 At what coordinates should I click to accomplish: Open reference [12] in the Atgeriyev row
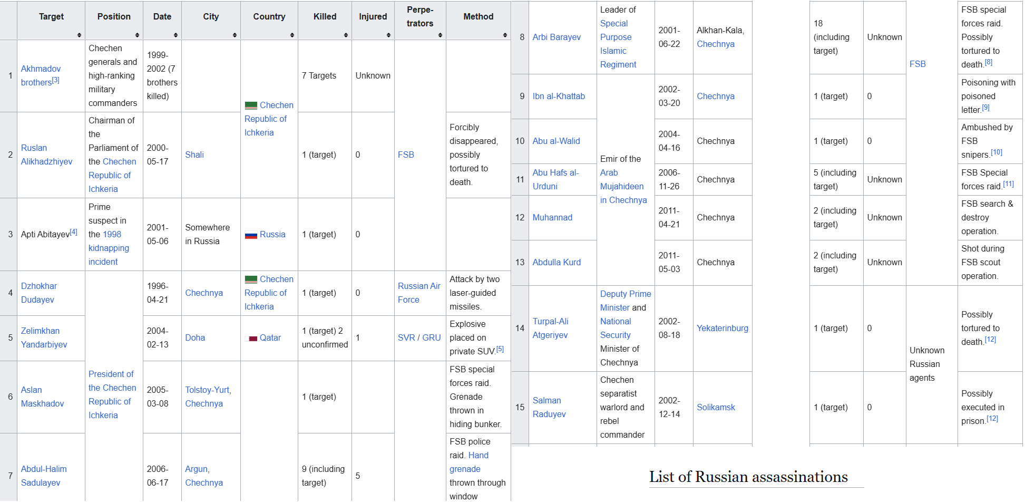[x=991, y=340]
